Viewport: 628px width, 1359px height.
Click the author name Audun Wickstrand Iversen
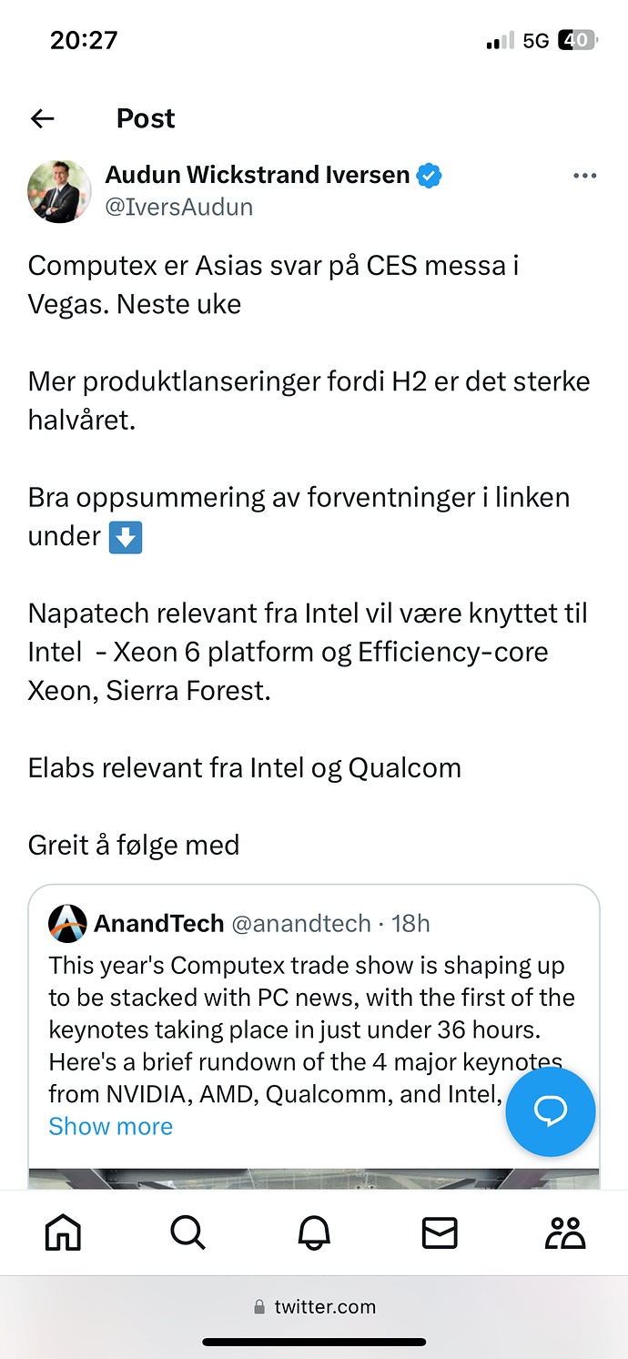coord(258,175)
